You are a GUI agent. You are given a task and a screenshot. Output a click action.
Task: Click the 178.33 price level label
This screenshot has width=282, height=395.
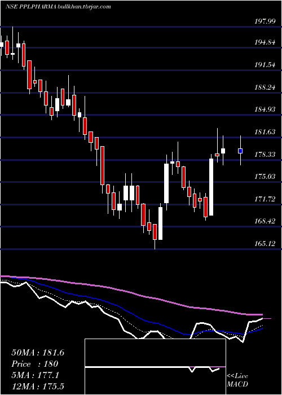[x=265, y=154]
